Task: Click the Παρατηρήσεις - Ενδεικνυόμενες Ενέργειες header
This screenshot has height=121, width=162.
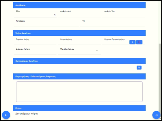Action: (79, 77)
